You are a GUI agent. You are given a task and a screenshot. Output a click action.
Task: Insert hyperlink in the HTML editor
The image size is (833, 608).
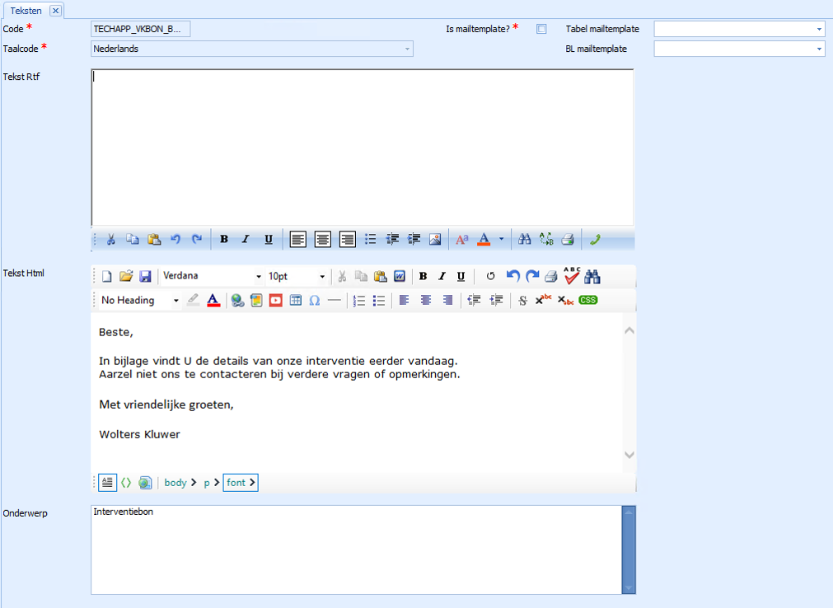237,301
